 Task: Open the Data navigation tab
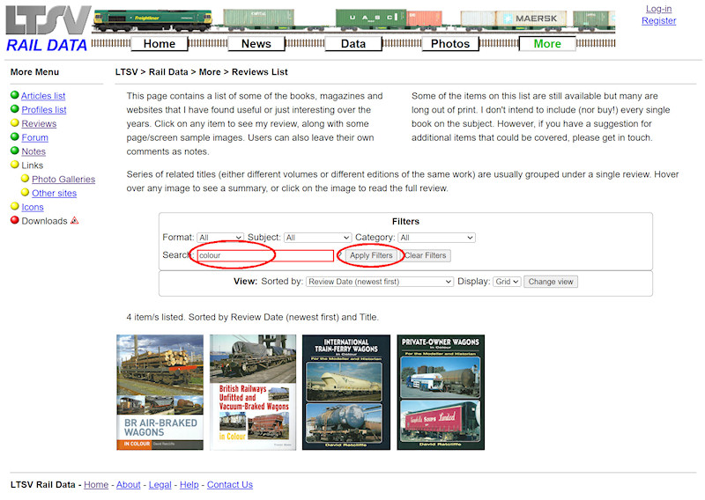pos(353,44)
